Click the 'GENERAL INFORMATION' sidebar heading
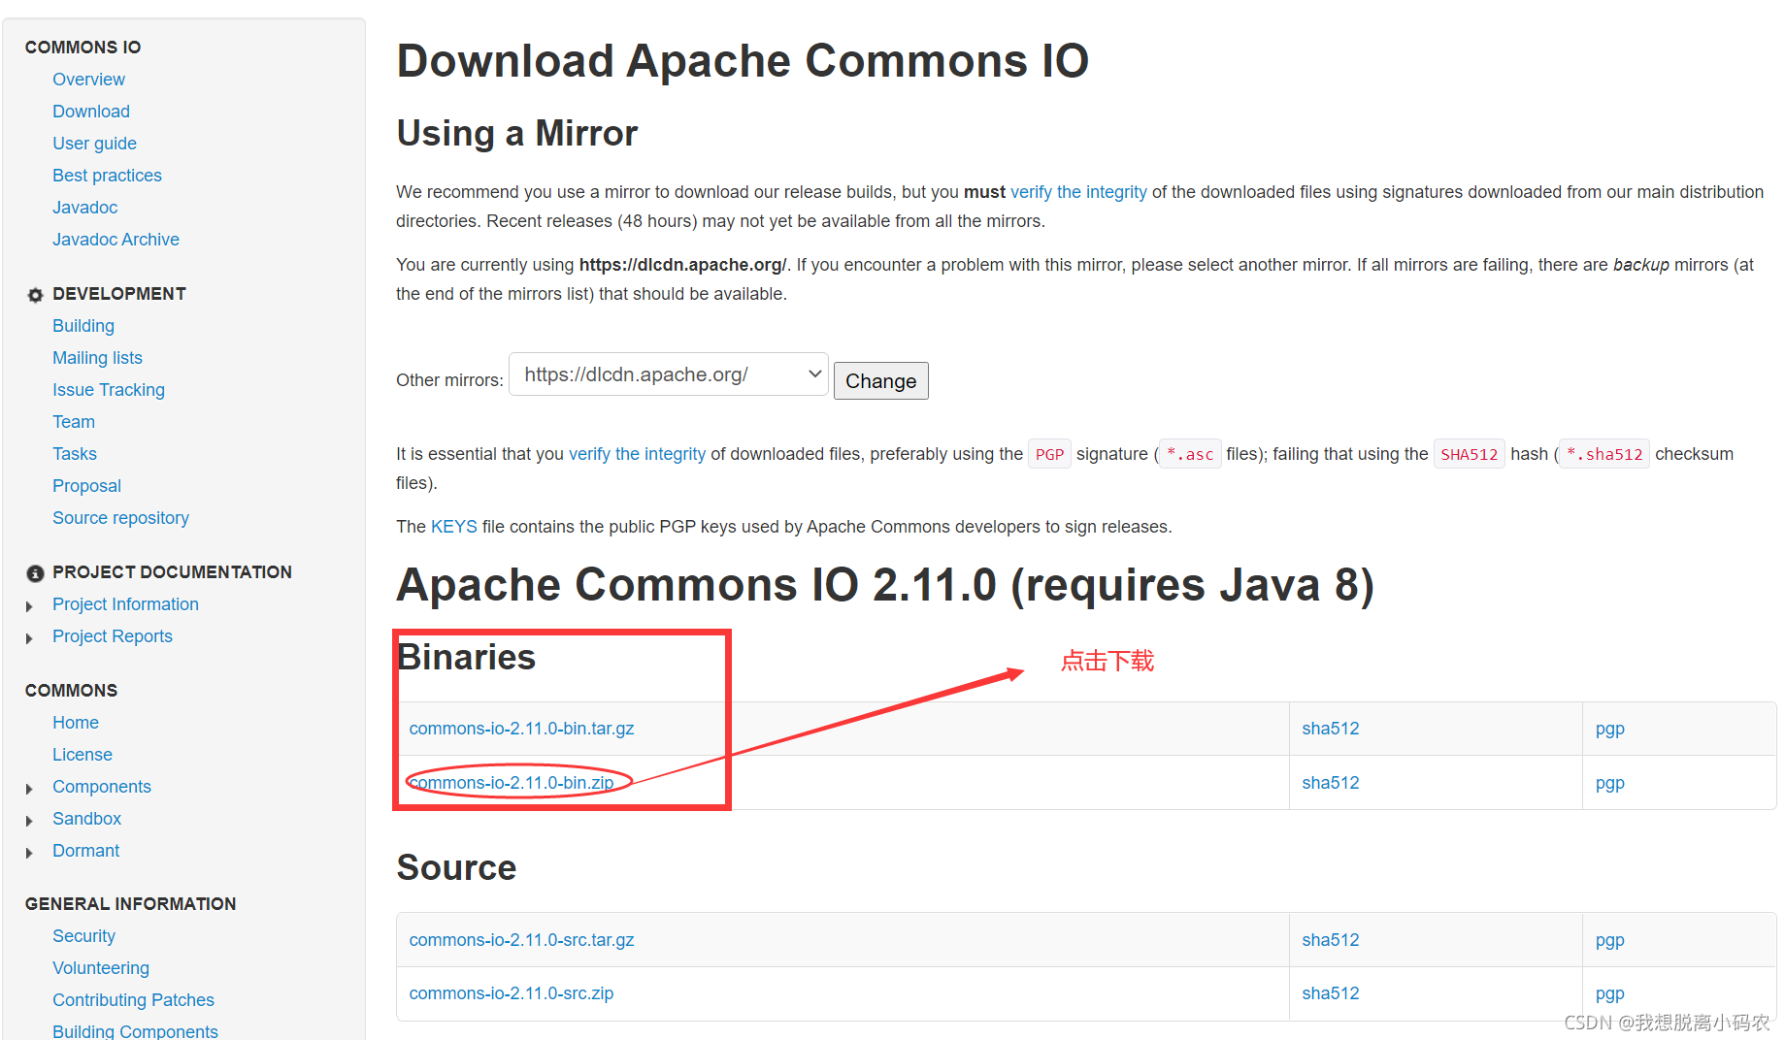This screenshot has width=1785, height=1040. pyautogui.click(x=130, y=904)
